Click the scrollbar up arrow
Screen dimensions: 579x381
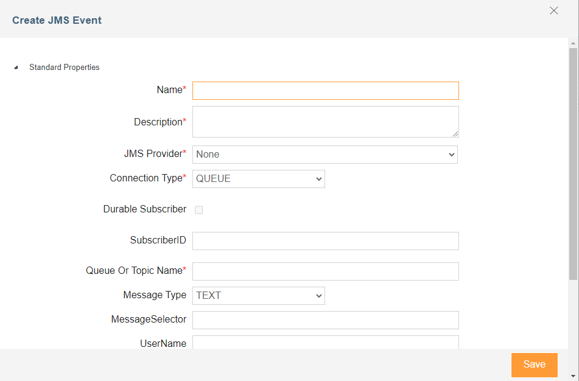click(x=573, y=43)
